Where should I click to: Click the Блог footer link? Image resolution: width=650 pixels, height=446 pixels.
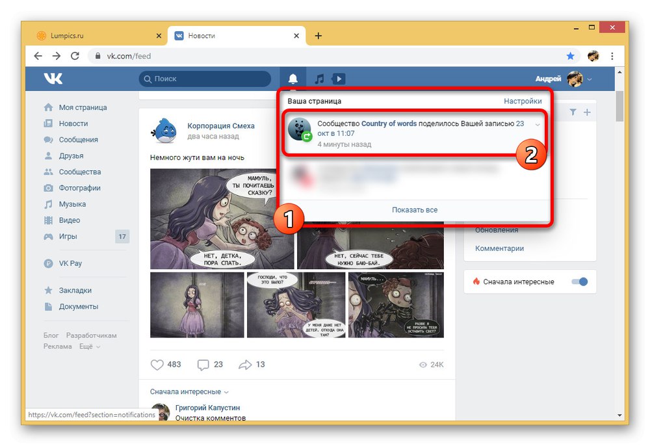[51, 335]
